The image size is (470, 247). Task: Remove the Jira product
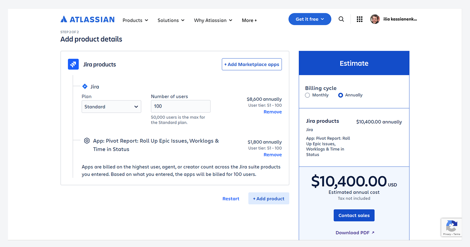point(273,112)
